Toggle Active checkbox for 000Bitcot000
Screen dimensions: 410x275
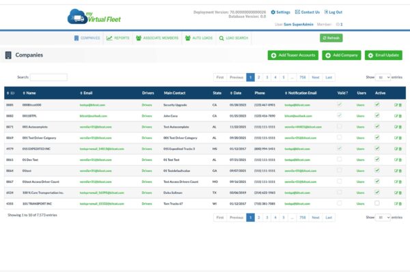coord(377,104)
